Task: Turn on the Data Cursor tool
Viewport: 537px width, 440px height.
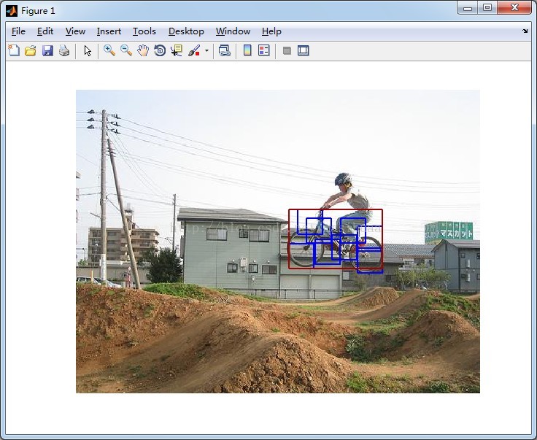Action: click(x=177, y=50)
